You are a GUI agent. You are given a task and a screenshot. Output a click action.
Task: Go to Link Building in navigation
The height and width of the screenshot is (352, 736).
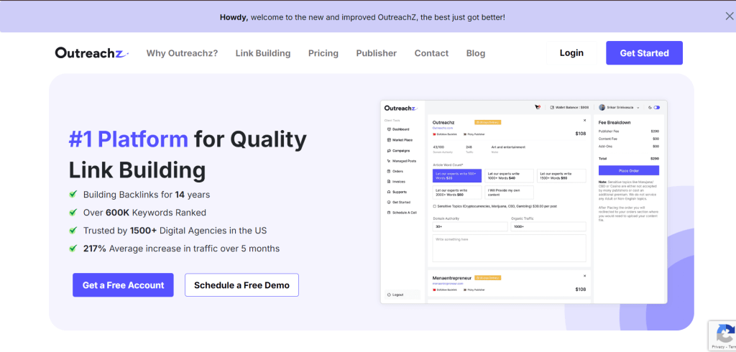[x=263, y=53]
